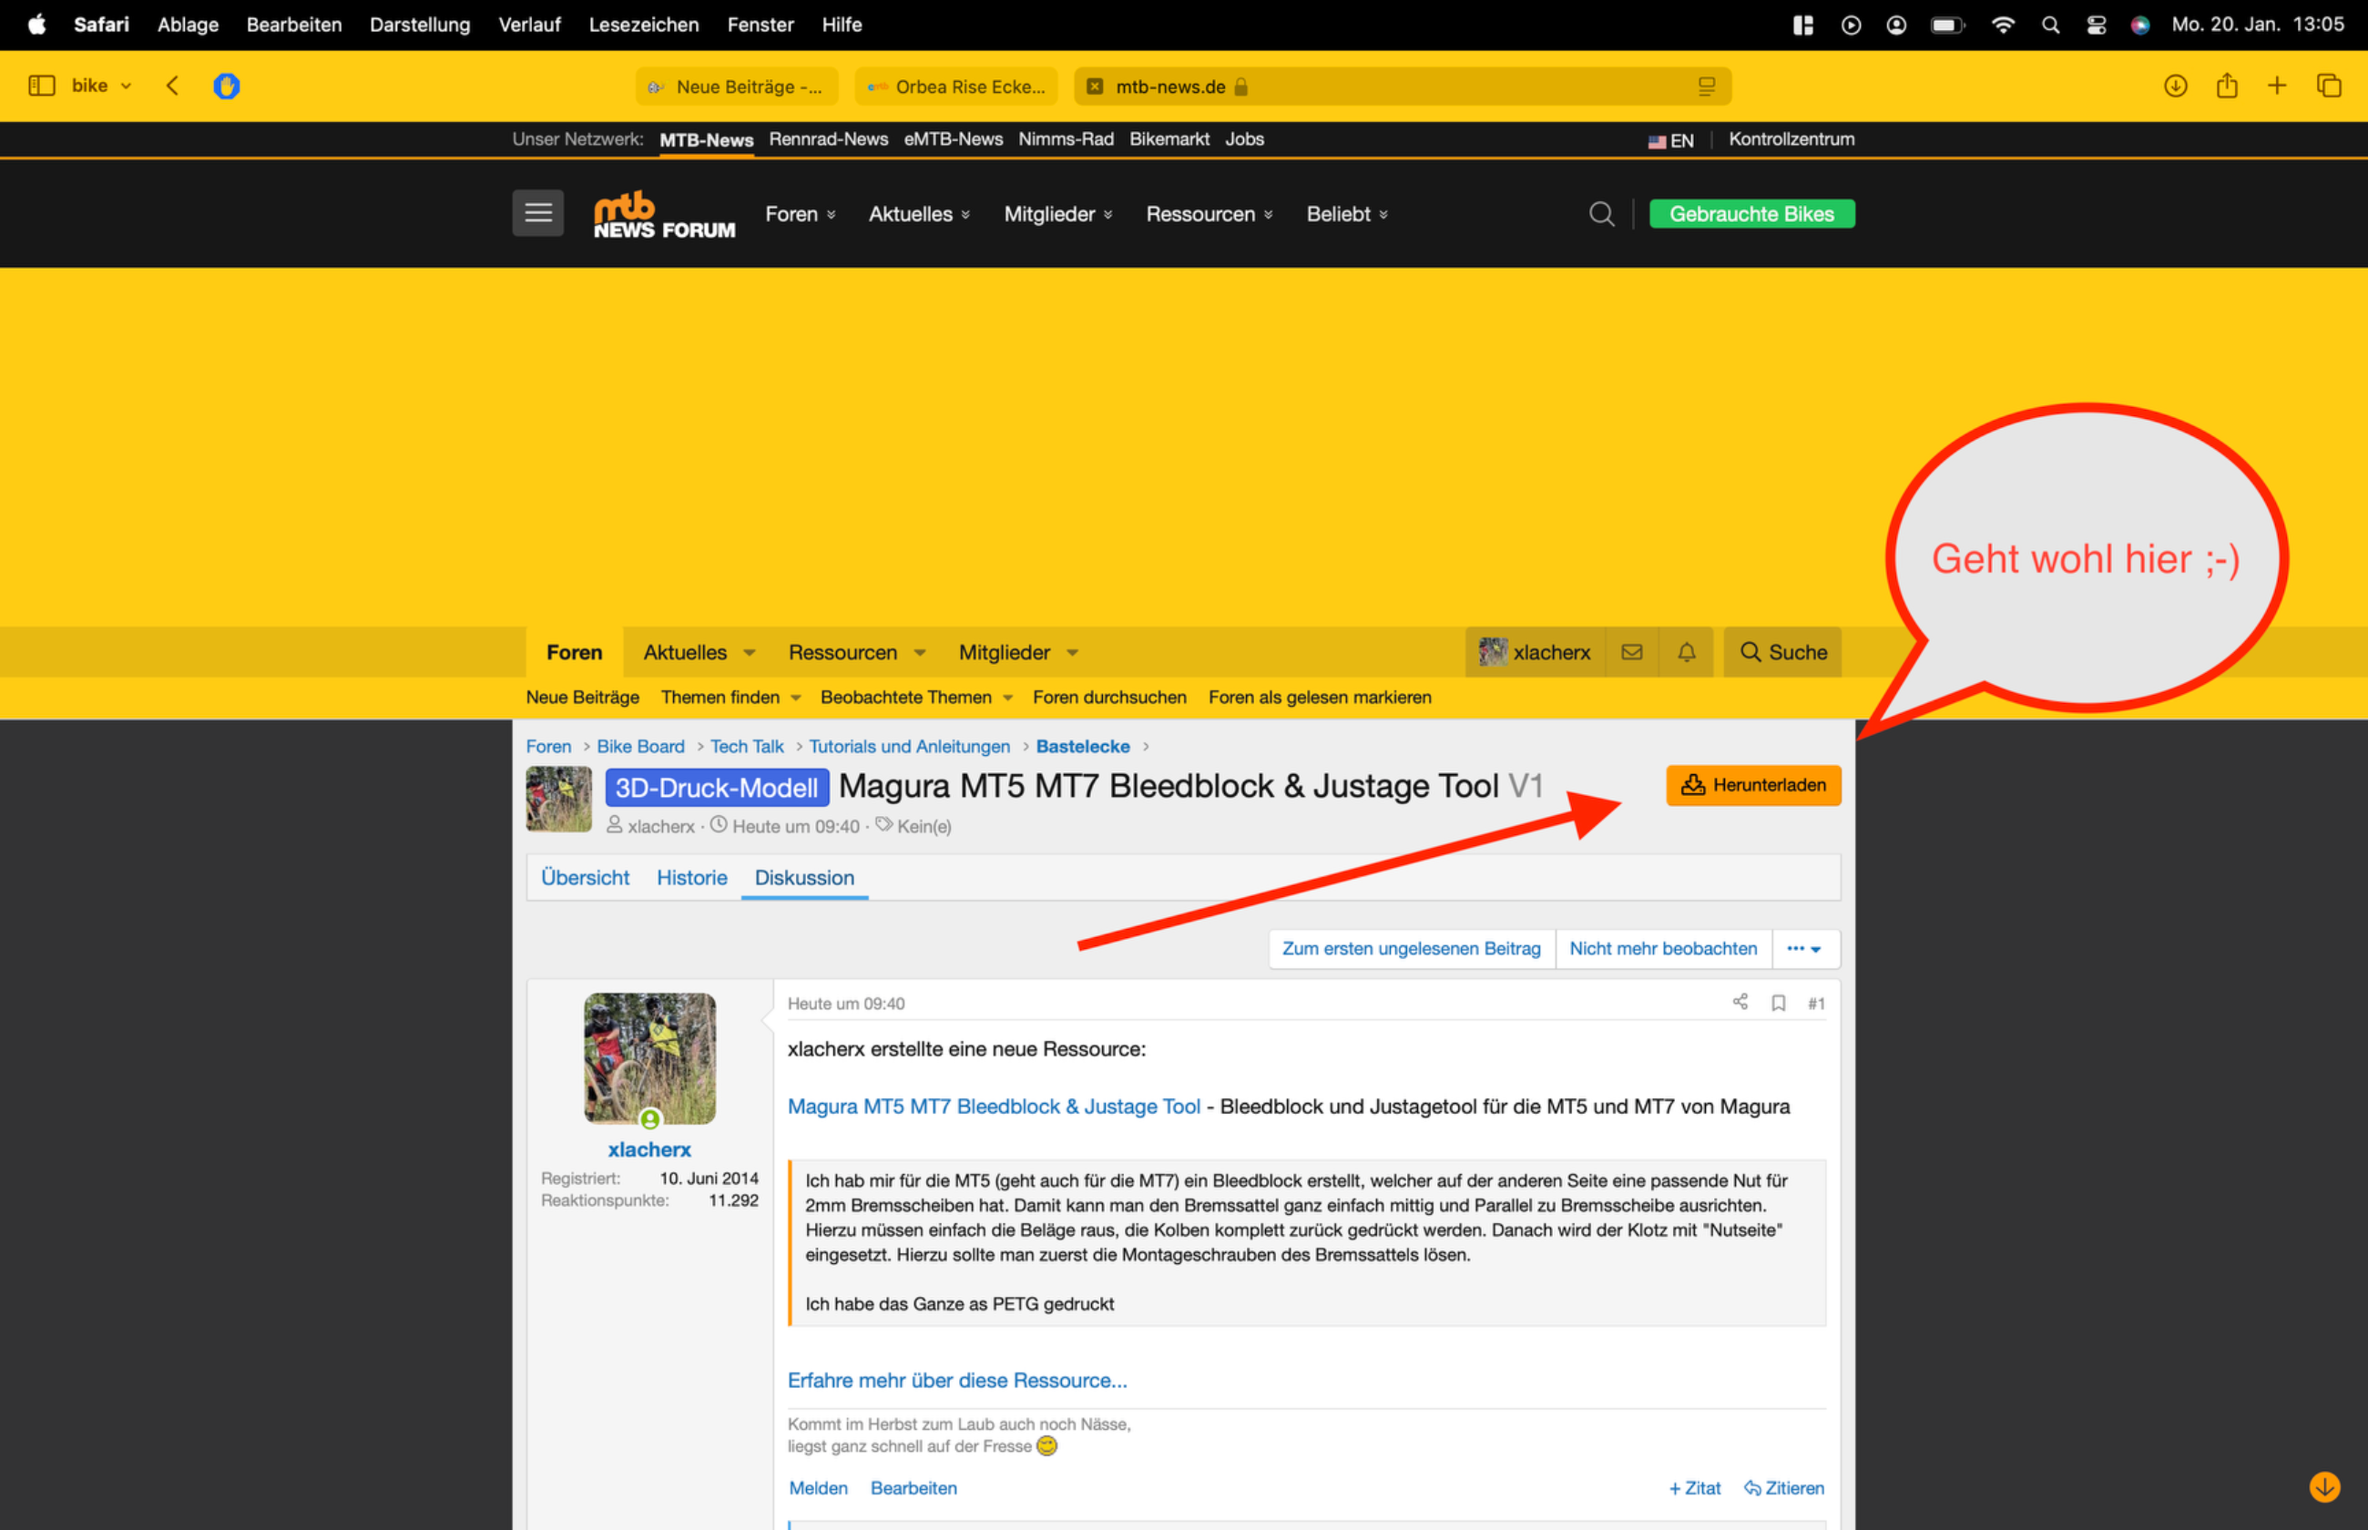Click Zum ersten ungelesenen Beitrag
The height and width of the screenshot is (1530, 2368).
tap(1412, 949)
